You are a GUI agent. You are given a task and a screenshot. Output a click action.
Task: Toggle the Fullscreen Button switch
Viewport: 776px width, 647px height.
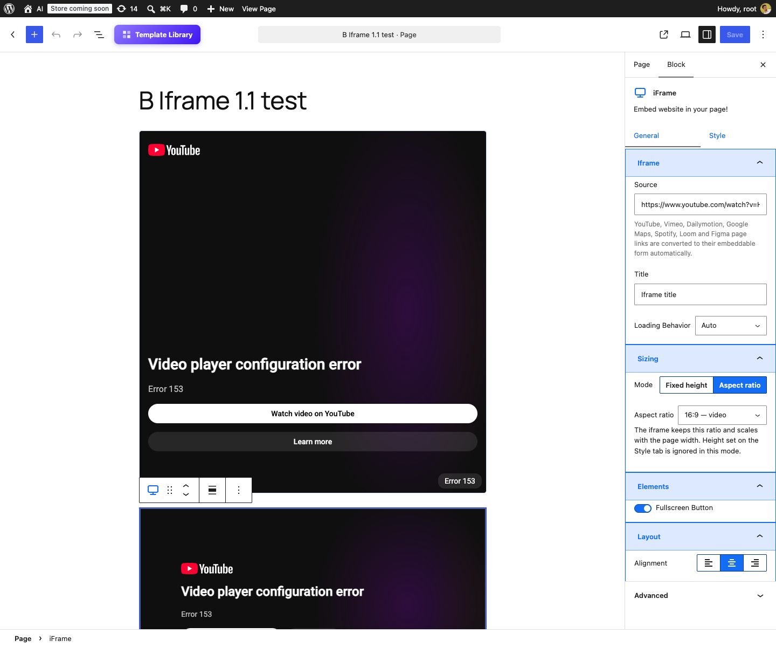643,508
